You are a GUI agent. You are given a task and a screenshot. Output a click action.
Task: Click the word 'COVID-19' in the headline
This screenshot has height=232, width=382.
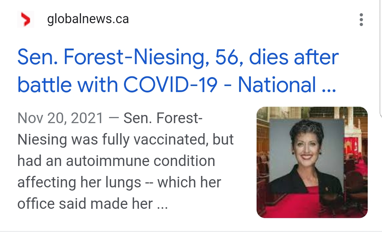[x=170, y=85]
